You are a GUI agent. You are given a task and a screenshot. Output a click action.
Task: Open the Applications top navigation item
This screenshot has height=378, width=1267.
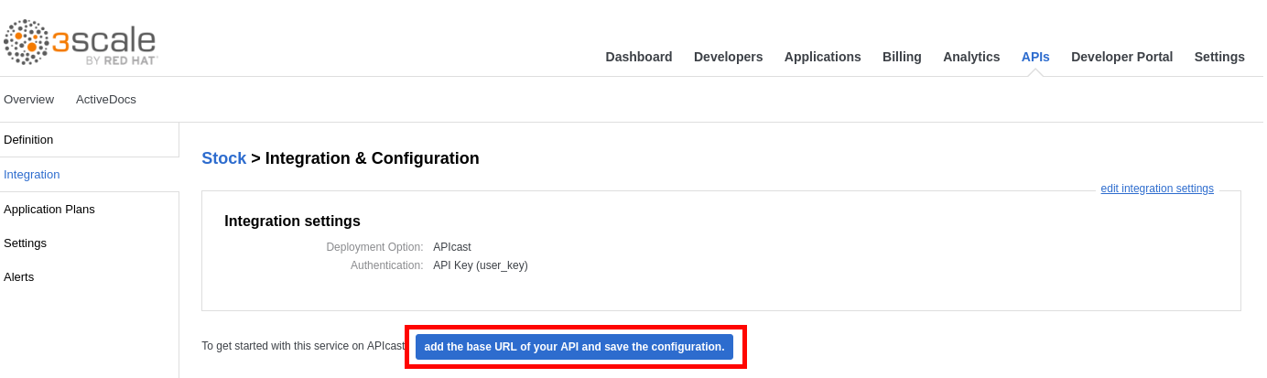click(822, 57)
